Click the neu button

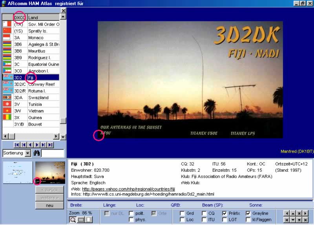point(50,205)
